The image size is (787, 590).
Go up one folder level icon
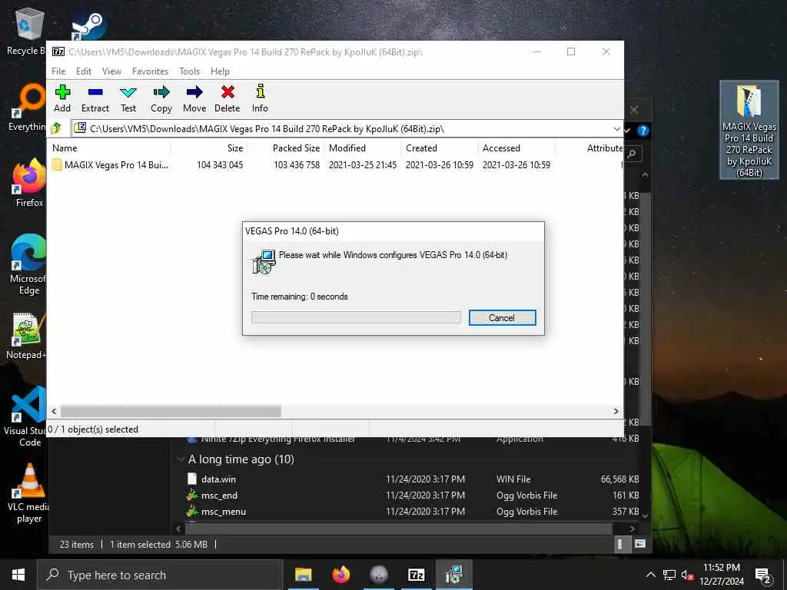(x=56, y=128)
